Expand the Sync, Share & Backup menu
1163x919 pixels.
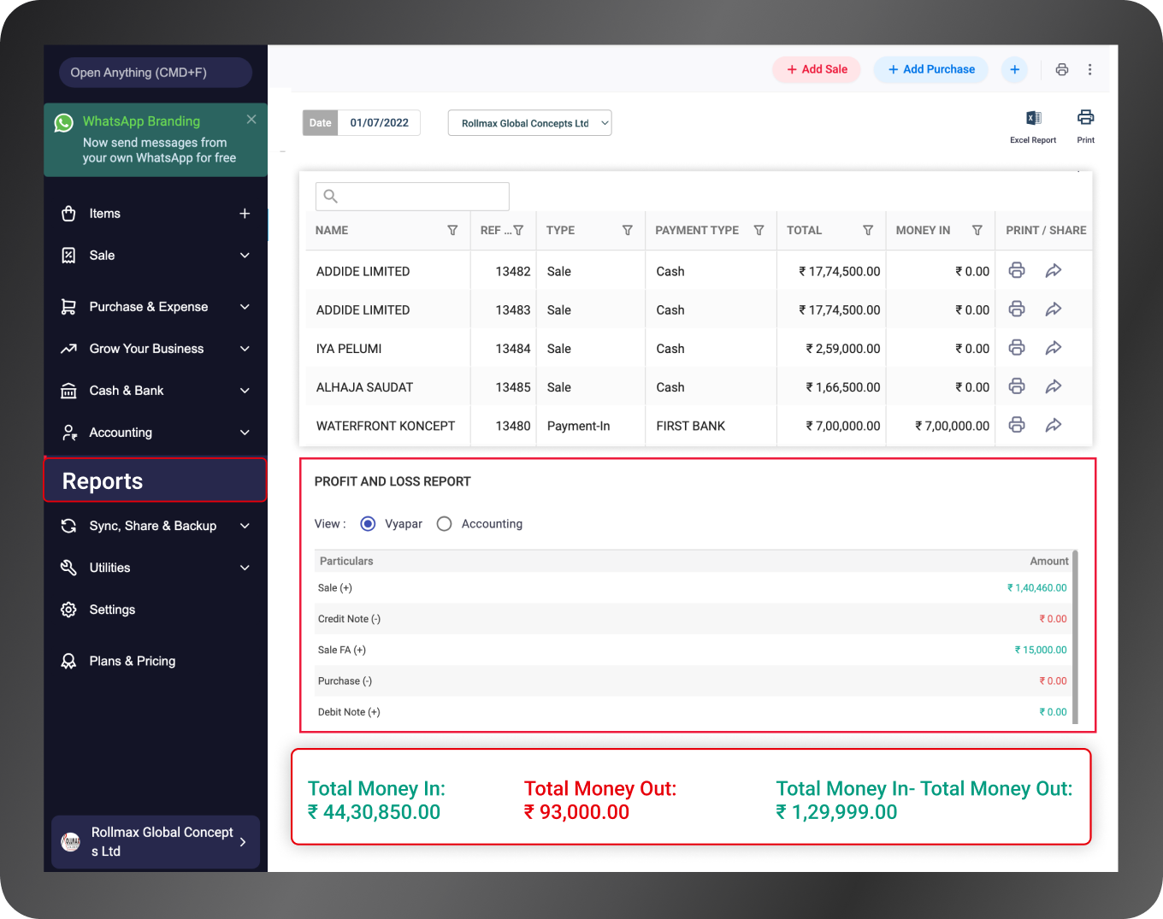tap(245, 526)
